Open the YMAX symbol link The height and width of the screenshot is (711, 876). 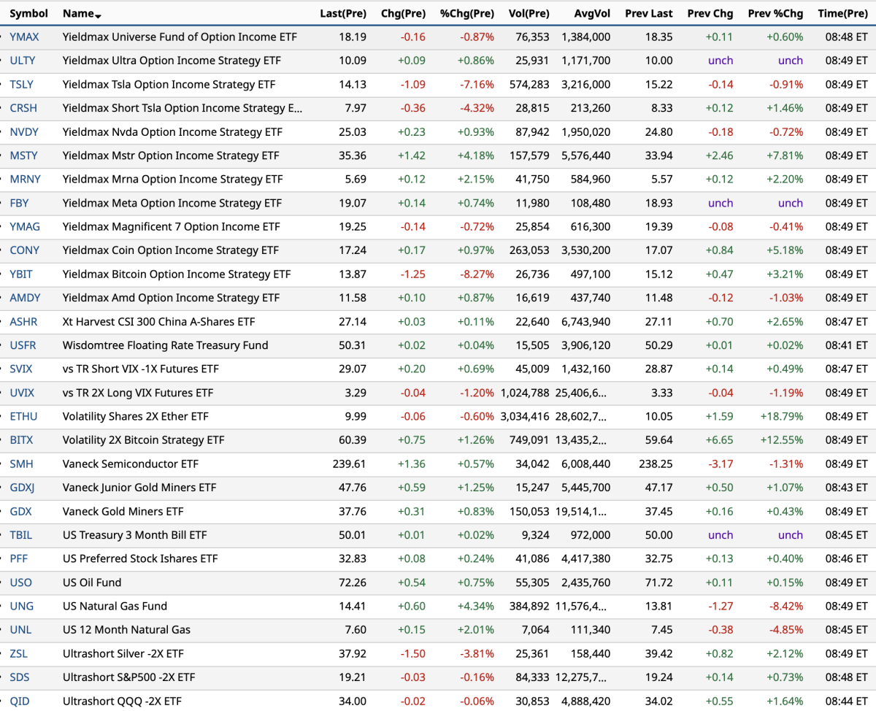pyautogui.click(x=24, y=36)
